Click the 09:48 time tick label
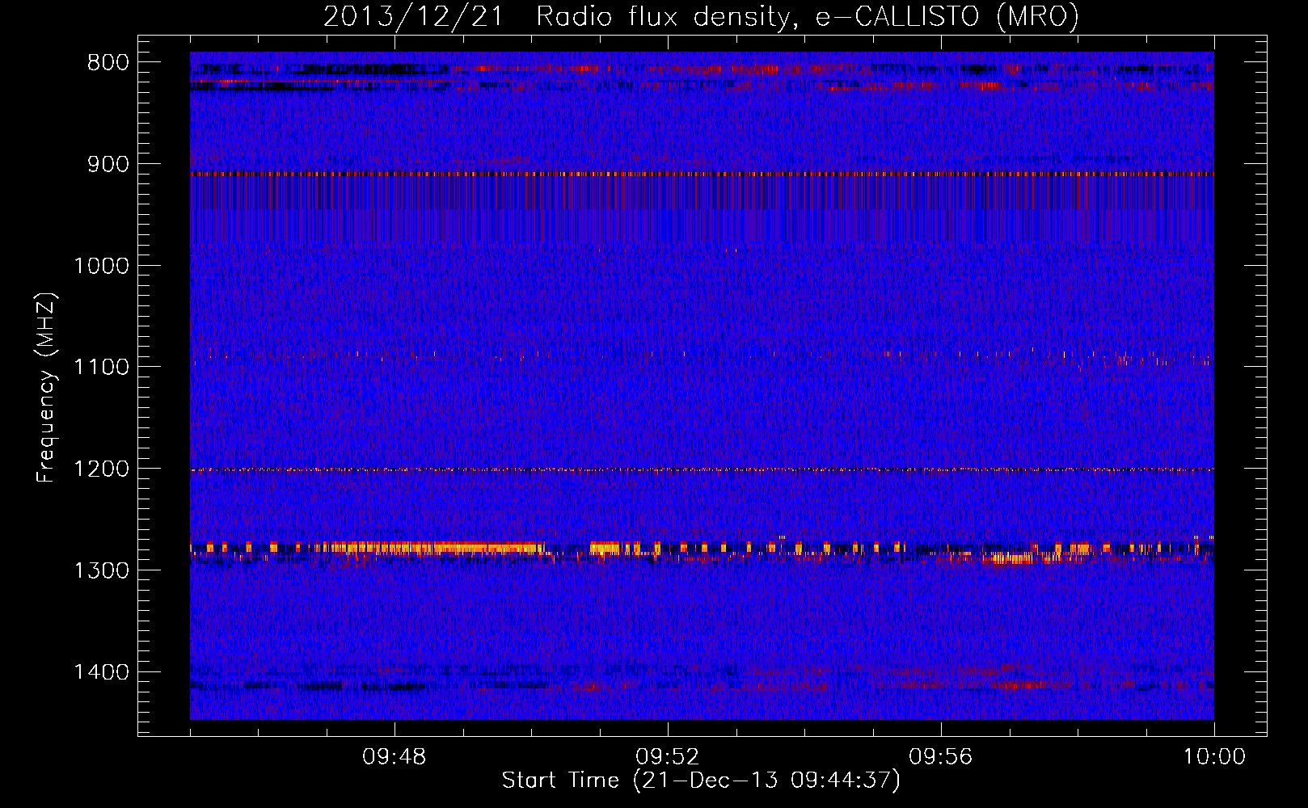Screen dimensions: 1308x808 click(395, 757)
